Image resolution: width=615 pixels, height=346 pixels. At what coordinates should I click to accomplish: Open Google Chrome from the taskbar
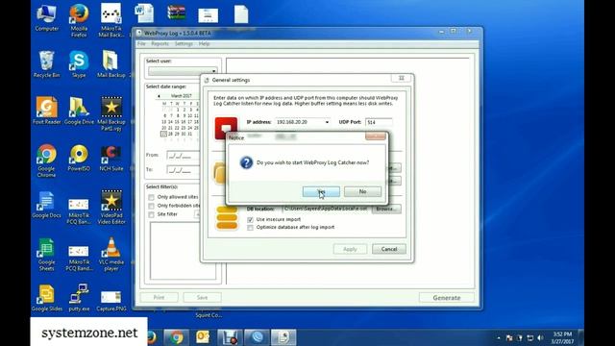pos(176,337)
